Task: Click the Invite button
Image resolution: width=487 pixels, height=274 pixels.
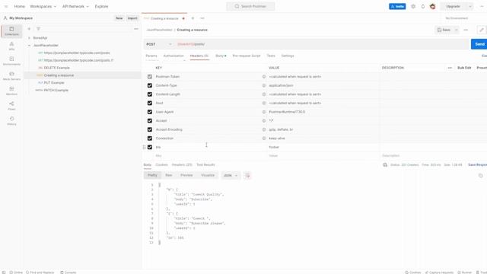Action: [397, 6]
